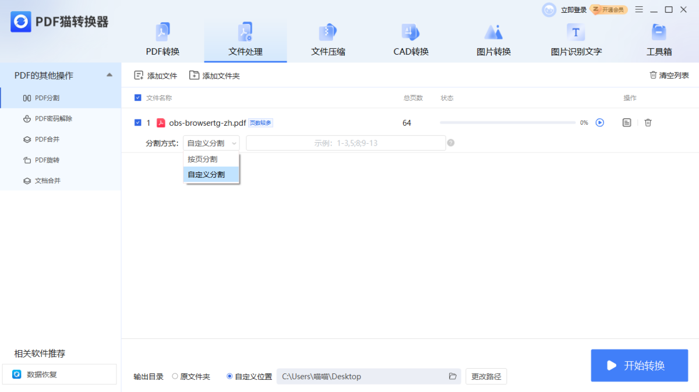Image resolution: width=699 pixels, height=392 pixels.
Task: Open file details icon beside trash icon
Action: [x=627, y=122]
